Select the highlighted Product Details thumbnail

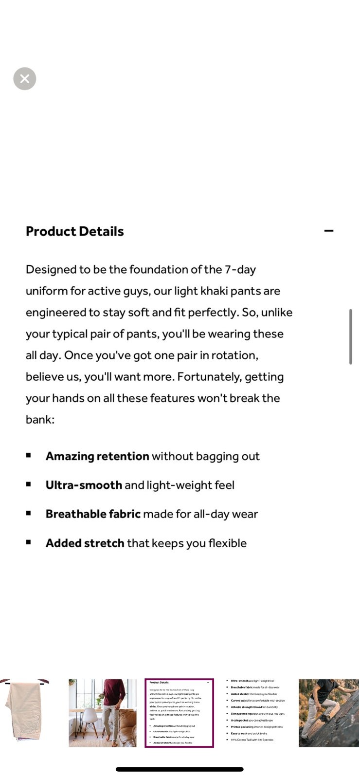[179, 713]
